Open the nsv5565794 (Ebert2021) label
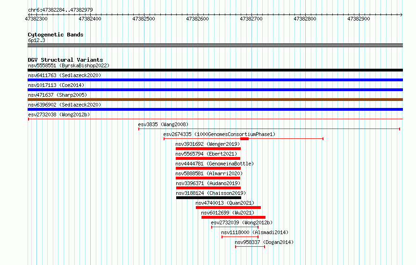The height and width of the screenshot is (265, 416). pyautogui.click(x=206, y=154)
